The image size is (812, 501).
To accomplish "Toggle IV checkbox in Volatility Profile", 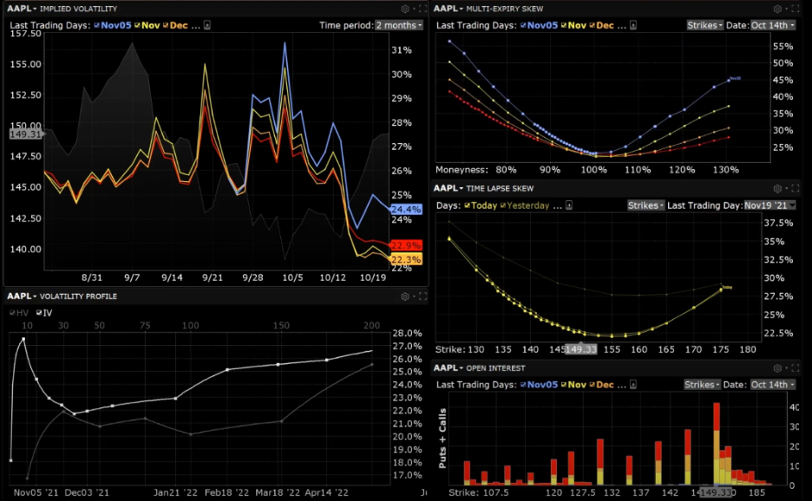I will [x=39, y=313].
